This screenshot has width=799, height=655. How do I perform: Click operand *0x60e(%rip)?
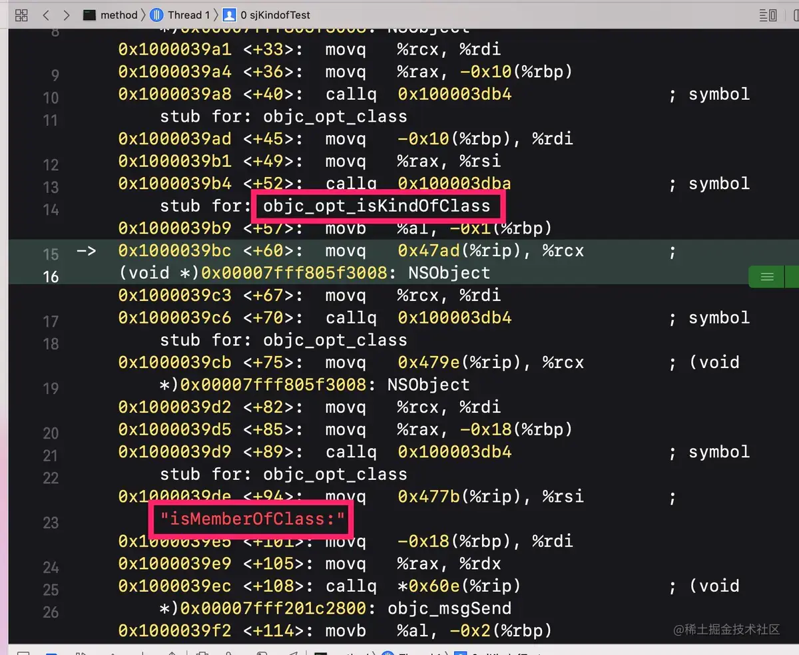tap(459, 586)
